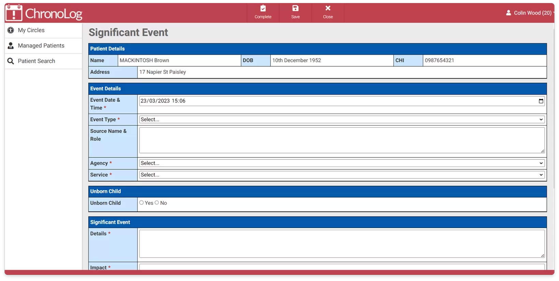The width and height of the screenshot is (559, 281).
Task: Open the Service select menu
Action: point(342,175)
